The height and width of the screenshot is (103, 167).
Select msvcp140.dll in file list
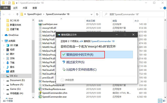click(49, 28)
